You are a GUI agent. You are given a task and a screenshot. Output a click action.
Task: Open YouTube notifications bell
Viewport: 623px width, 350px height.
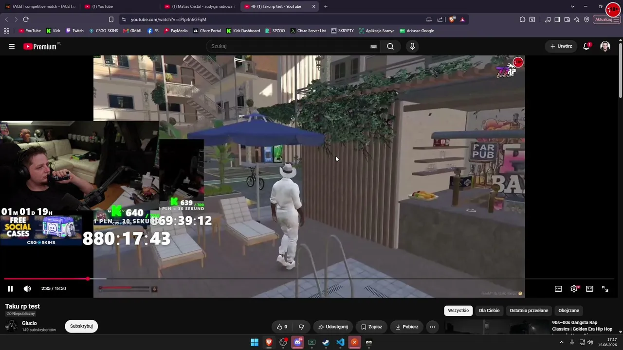[x=586, y=46]
